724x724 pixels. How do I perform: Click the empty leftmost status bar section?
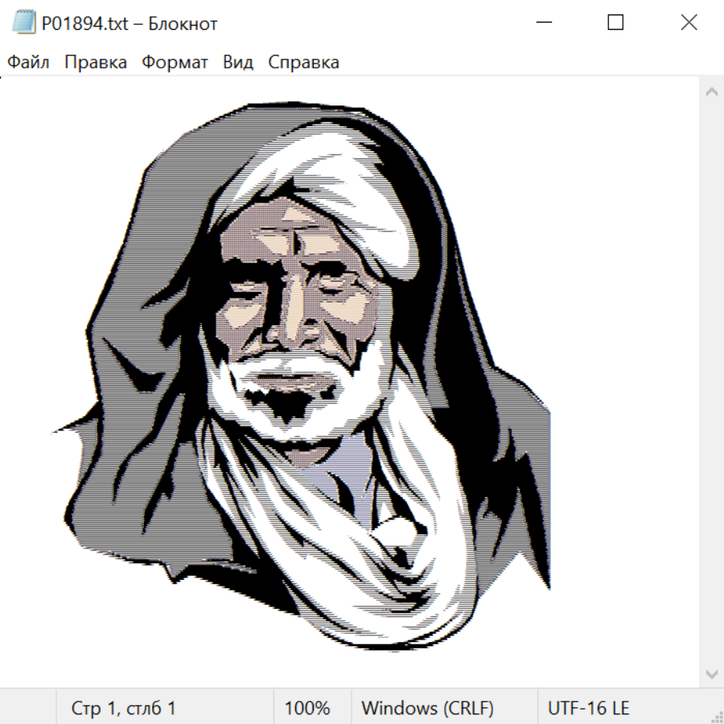28,709
